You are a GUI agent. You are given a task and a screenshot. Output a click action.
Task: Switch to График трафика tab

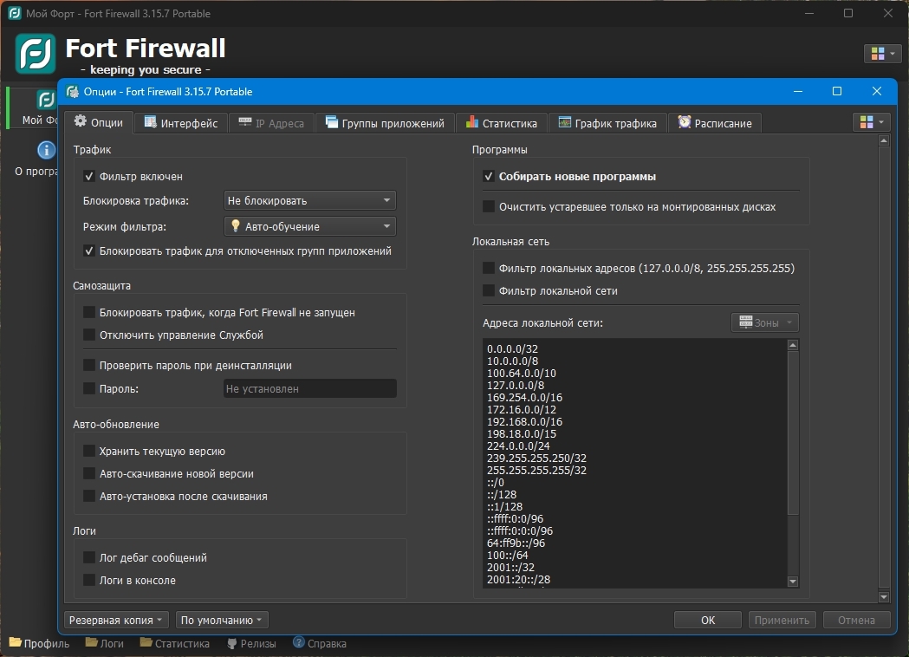pyautogui.click(x=607, y=123)
